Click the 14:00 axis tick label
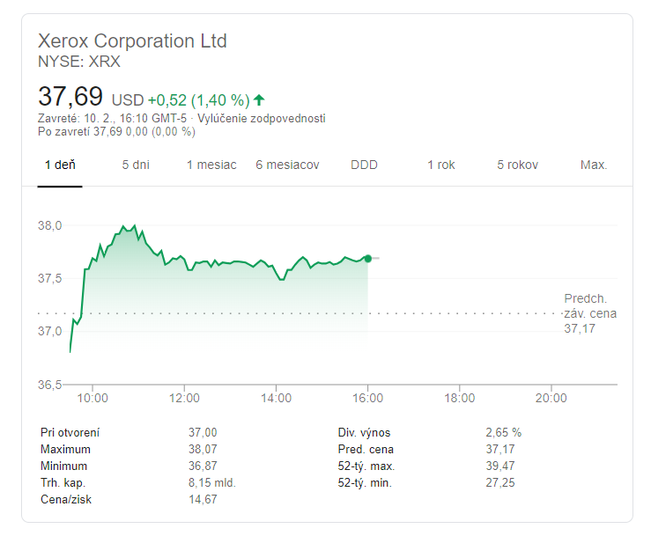 pyautogui.click(x=276, y=399)
